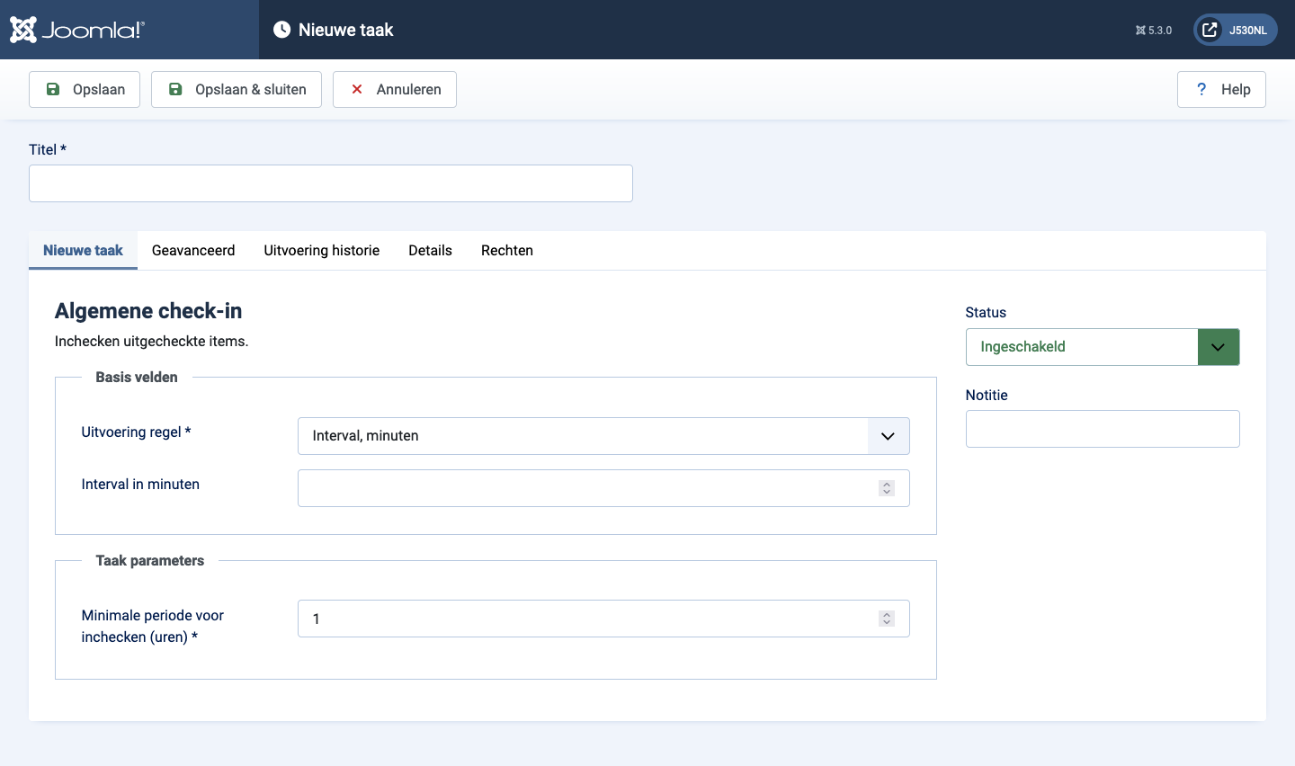Click the Basis velden legend
The width and height of the screenshot is (1295, 766).
(137, 378)
